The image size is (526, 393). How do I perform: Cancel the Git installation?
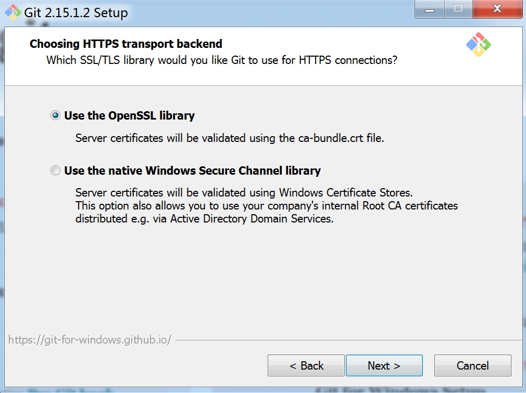tap(473, 365)
